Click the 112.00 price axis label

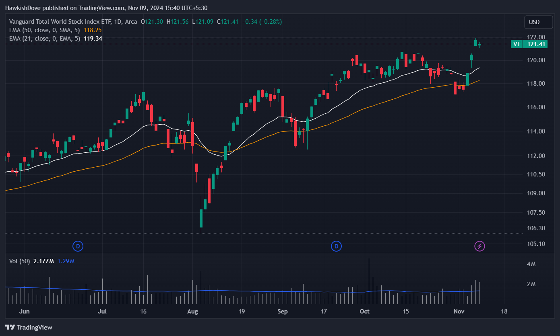pos(537,156)
